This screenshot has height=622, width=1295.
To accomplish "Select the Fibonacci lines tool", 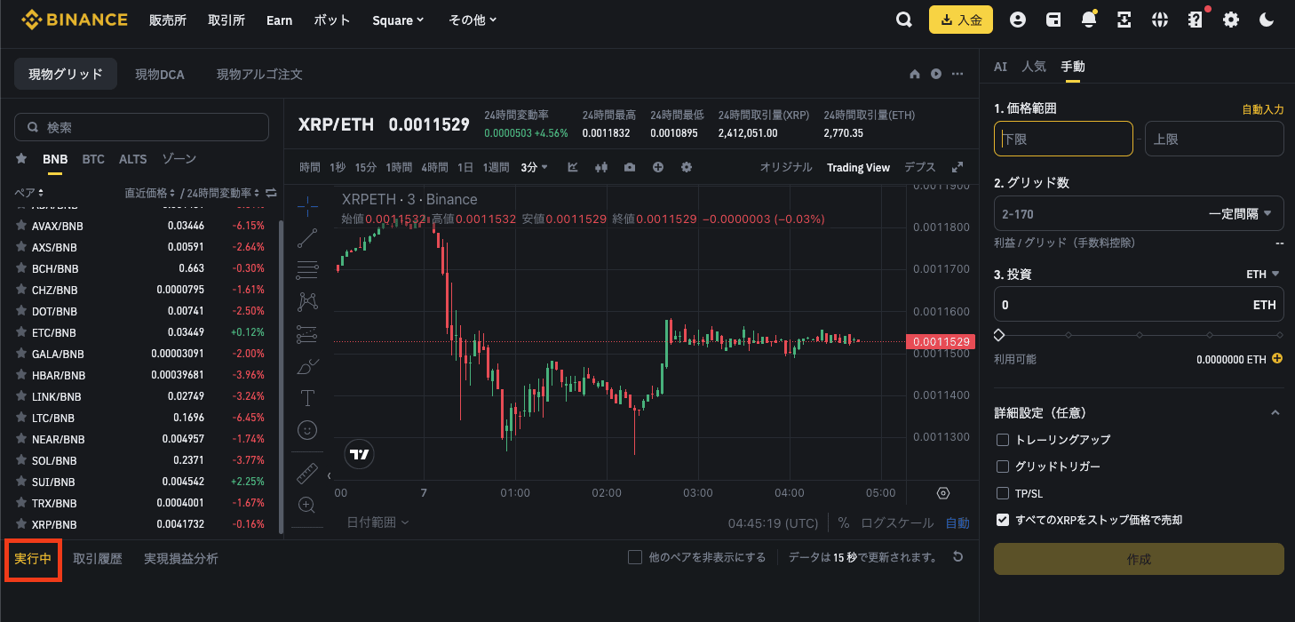I will (x=307, y=270).
